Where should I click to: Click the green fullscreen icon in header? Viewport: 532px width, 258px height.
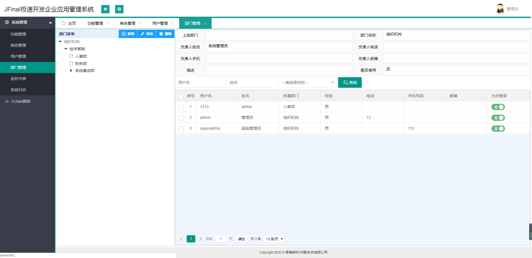(119, 9)
